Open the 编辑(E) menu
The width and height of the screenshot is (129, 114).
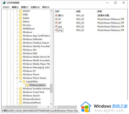coord(15,7)
